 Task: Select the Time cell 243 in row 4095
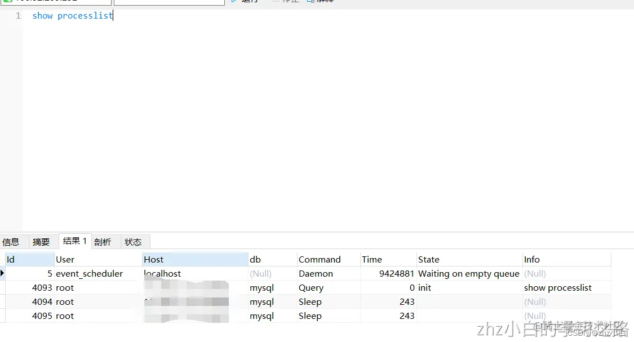388,316
